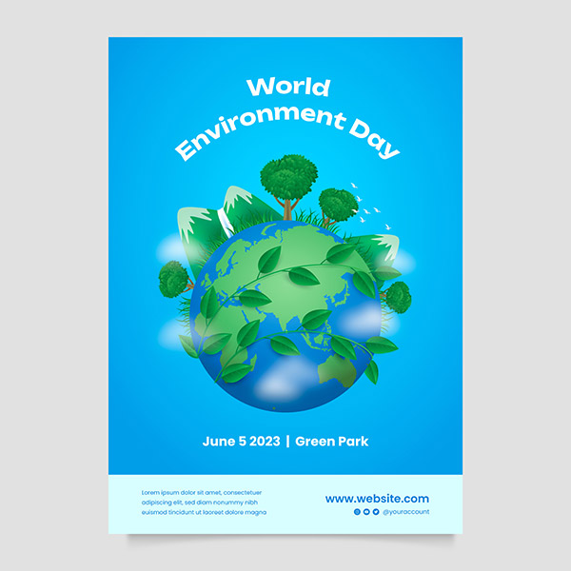Viewport: 571px width, 571px height.
Task: Click the "Green Park" location text
Action: point(331,442)
